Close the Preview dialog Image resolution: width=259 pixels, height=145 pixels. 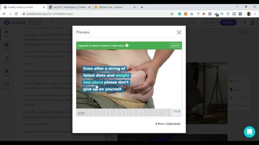coord(179,32)
